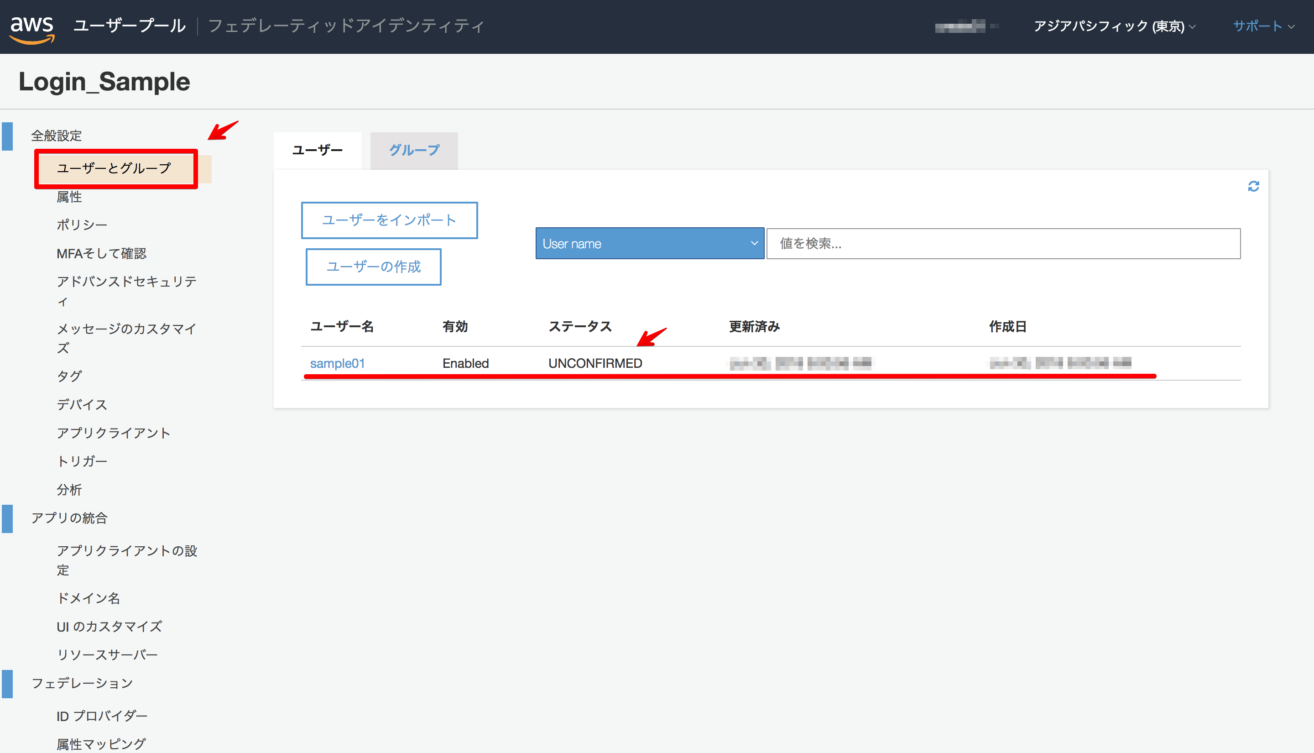Click the 有効 column header
This screenshot has height=753, width=1314.
click(x=455, y=326)
